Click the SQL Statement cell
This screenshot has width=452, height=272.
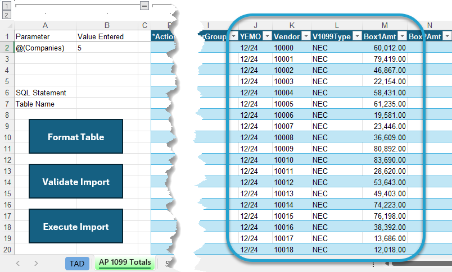coord(46,93)
